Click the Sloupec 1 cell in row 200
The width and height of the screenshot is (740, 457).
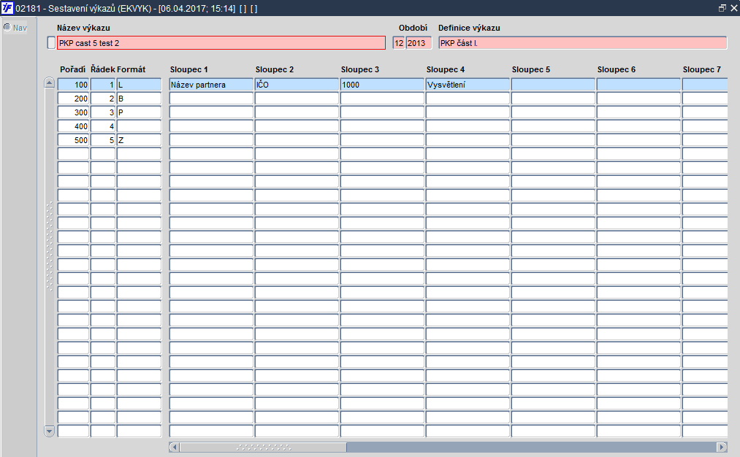click(211, 99)
